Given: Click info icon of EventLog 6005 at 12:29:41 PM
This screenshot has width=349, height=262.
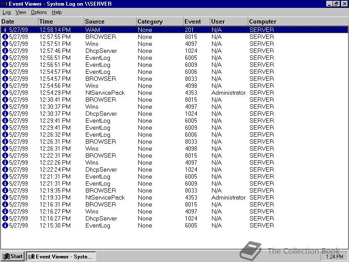Looking at the screenshot, I should point(5,121).
